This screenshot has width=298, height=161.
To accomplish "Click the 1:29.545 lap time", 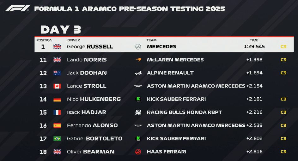I will point(254,47).
